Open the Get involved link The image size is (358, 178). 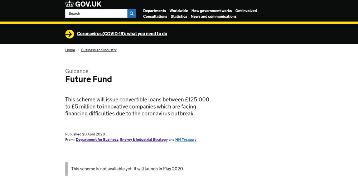246,11
